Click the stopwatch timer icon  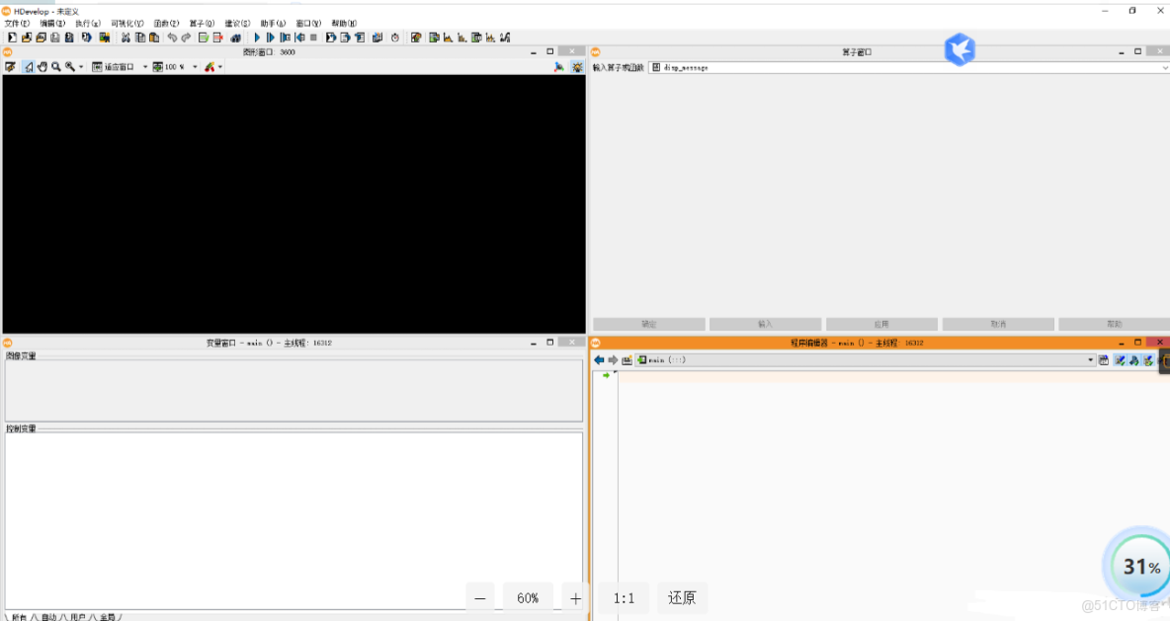coord(394,38)
